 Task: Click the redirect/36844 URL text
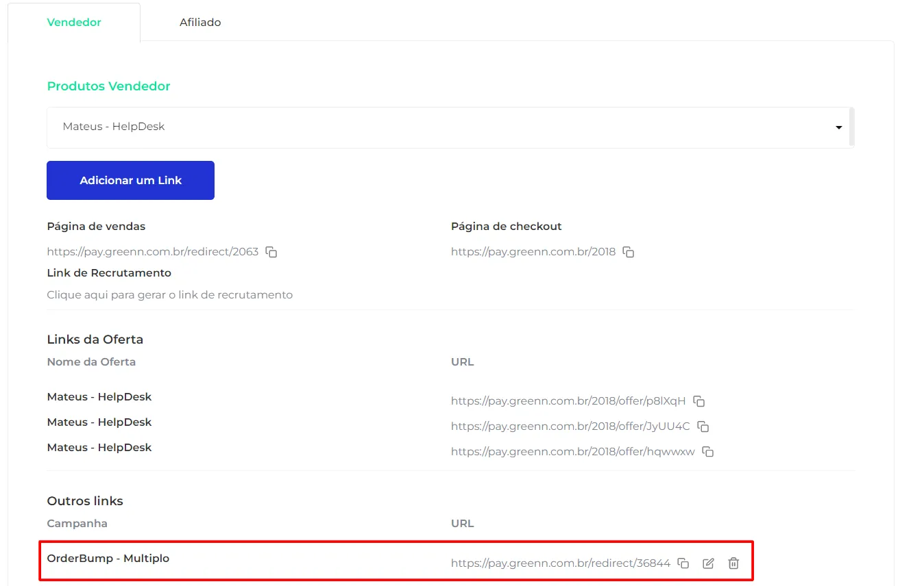561,564
